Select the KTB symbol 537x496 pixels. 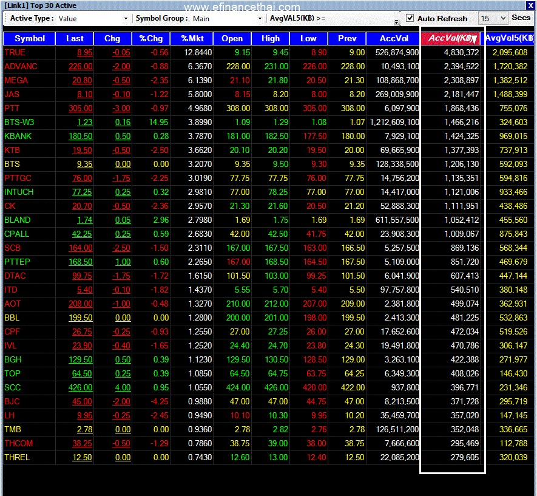click(12, 150)
